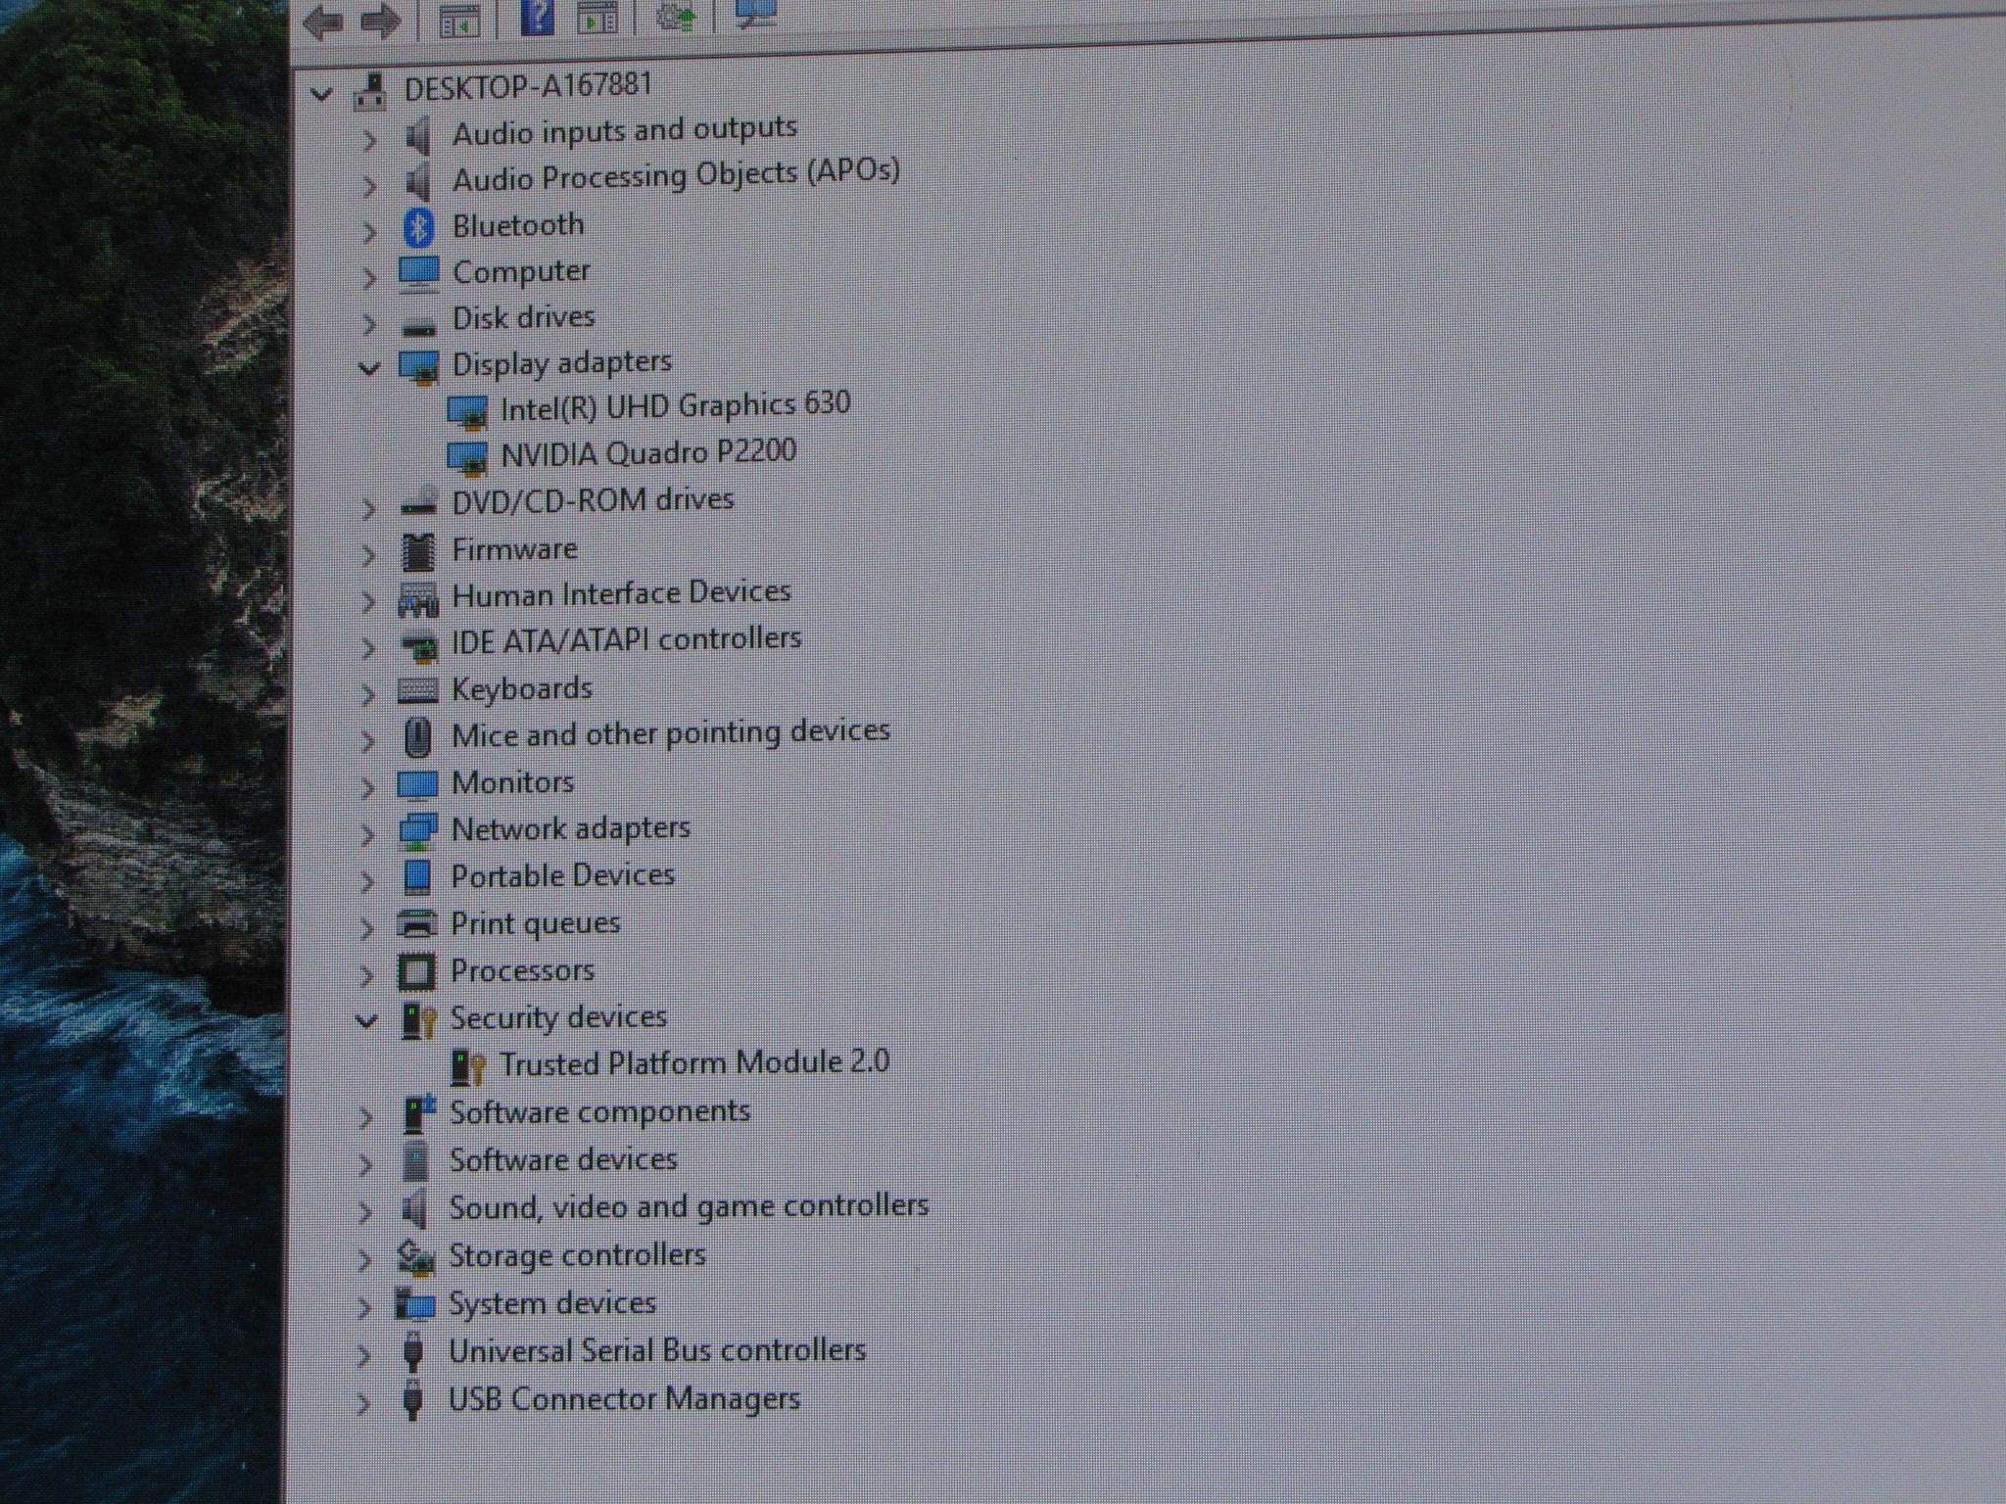Click the Mice and other pointing devices icon

[x=418, y=737]
